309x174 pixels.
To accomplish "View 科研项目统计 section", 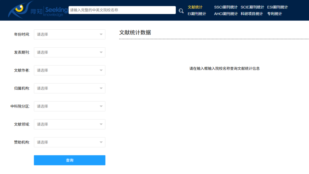I will point(251,14).
